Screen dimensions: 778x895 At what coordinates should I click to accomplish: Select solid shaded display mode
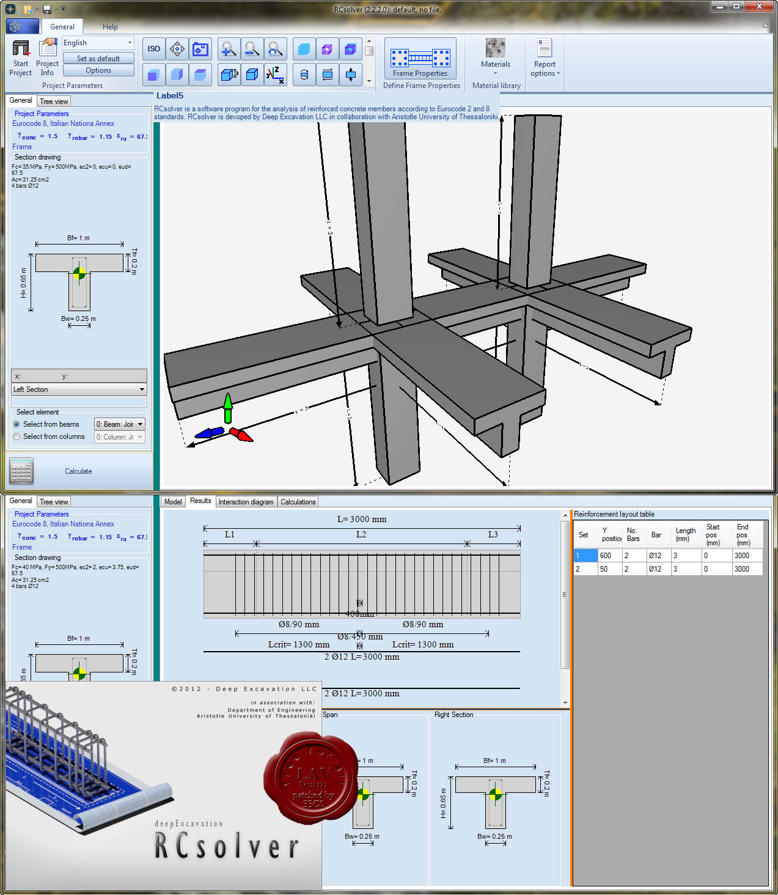point(304,49)
